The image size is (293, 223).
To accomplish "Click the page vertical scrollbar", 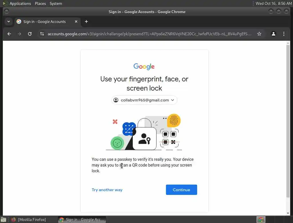I will point(288,121).
